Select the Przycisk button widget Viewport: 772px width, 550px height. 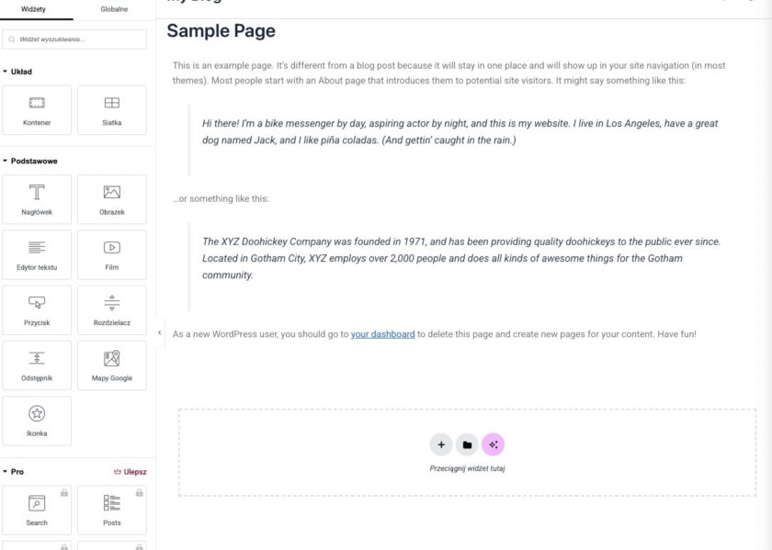coord(37,309)
